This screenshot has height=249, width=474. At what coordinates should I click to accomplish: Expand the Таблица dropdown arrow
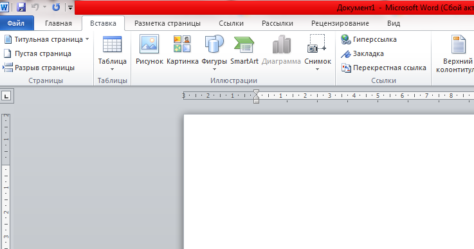pyautogui.click(x=112, y=69)
